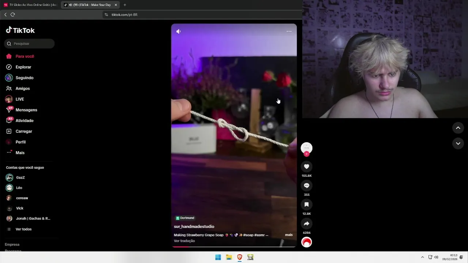Go to previous video up chevron
This screenshot has height=263, width=468.
click(x=458, y=128)
